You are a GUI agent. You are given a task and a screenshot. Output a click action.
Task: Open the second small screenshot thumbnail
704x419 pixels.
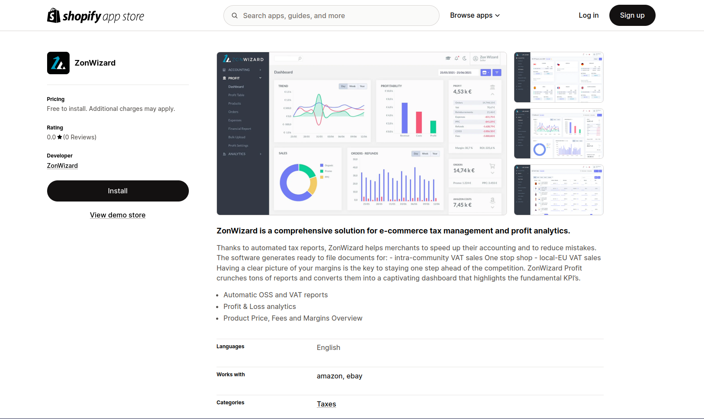[558, 133]
